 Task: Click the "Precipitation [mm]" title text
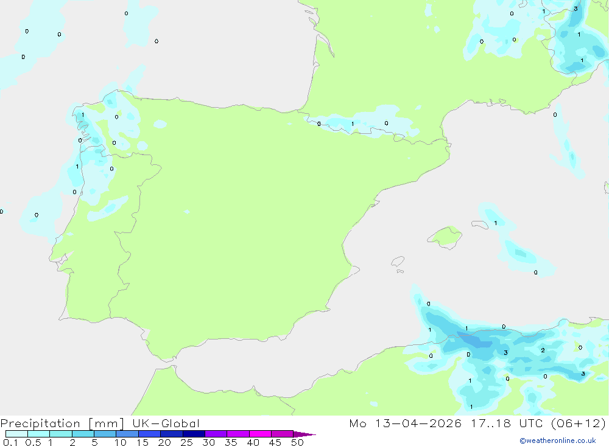tap(62, 423)
